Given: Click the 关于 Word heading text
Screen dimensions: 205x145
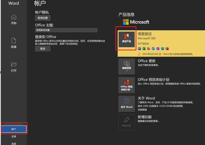Looking at the screenshot, I should pos(146,98).
